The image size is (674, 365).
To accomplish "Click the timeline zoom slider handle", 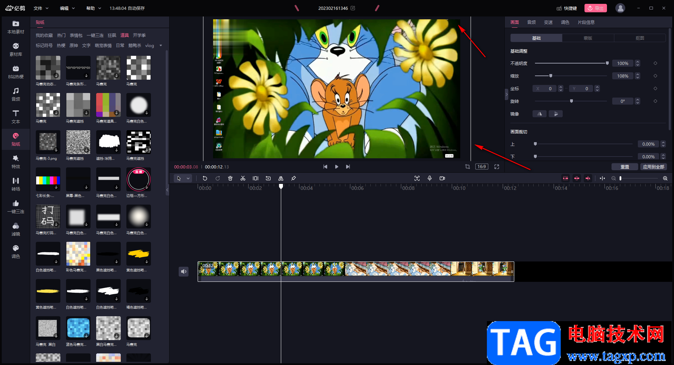I will tap(621, 178).
